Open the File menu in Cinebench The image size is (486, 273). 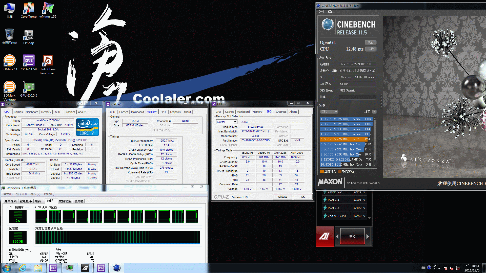pos(321,12)
